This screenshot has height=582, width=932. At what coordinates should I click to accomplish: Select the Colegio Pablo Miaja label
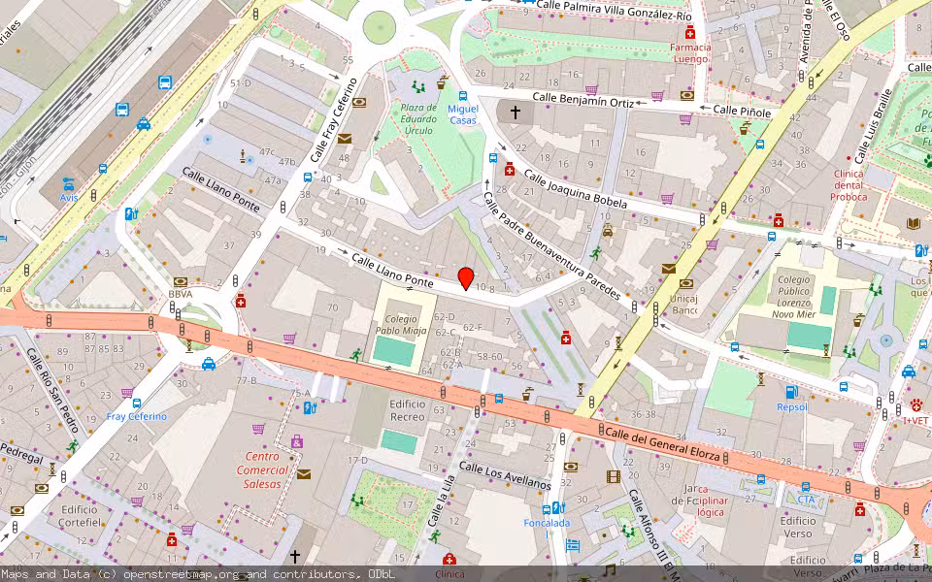pyautogui.click(x=401, y=325)
